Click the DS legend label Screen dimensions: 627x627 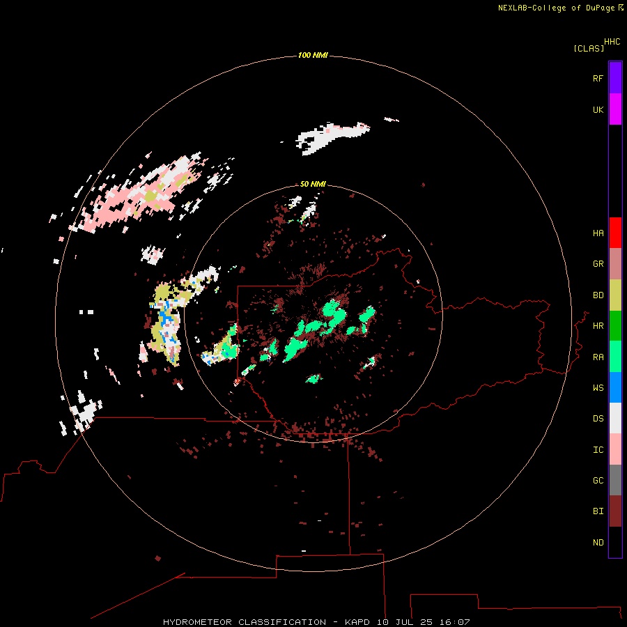(x=598, y=419)
